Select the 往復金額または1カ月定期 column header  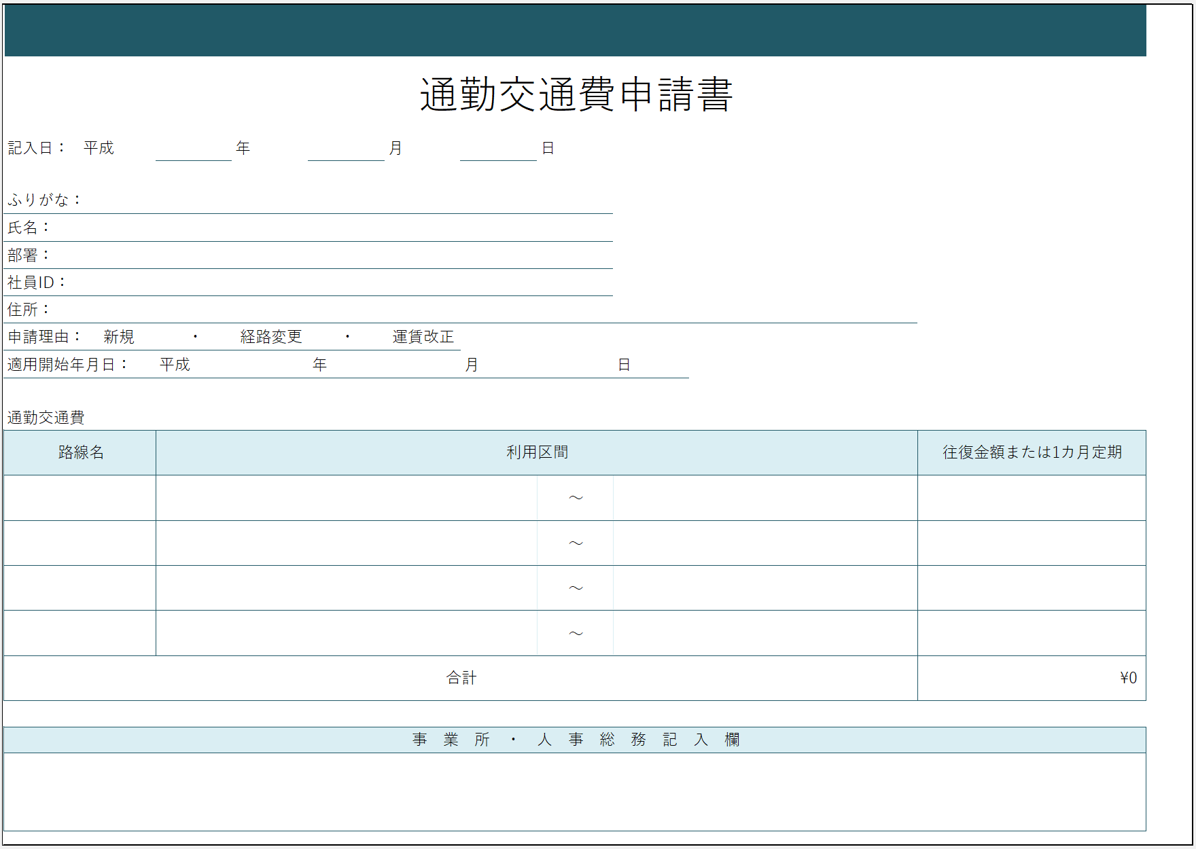[1031, 452]
